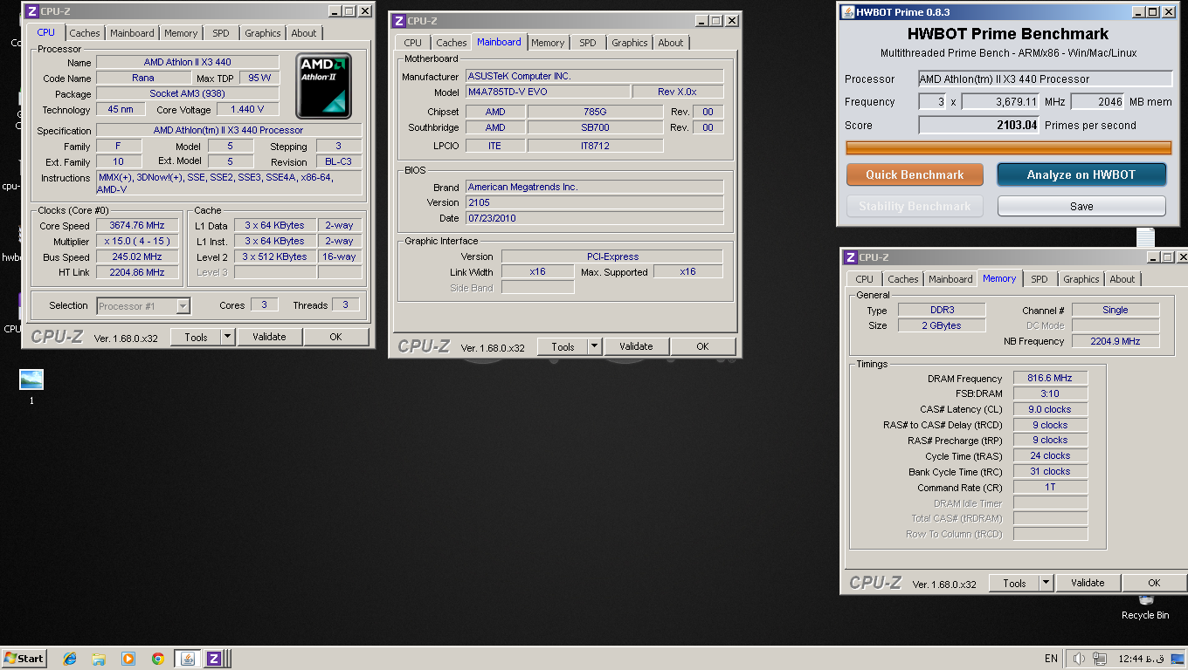Click Validate in the Memory window

tap(1088, 583)
